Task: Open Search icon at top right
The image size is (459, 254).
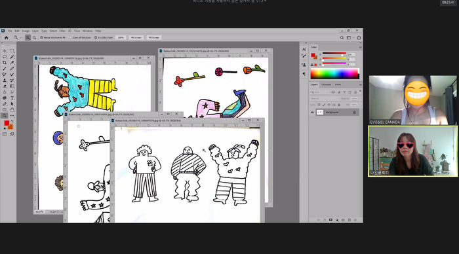Action: coord(342,38)
